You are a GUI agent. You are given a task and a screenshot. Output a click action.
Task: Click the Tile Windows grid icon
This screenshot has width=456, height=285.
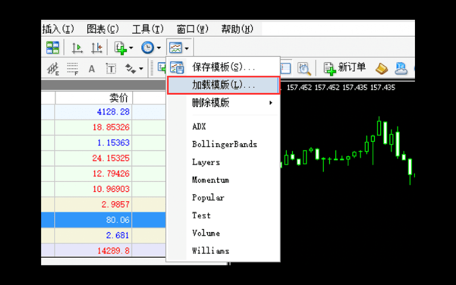point(52,47)
